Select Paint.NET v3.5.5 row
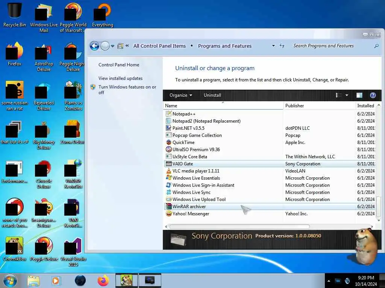The image size is (385, 288). click(x=270, y=128)
